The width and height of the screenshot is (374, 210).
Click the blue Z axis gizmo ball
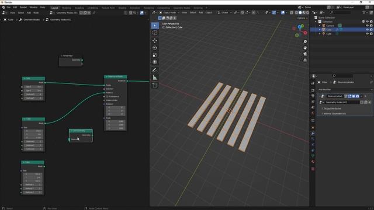tap(299, 27)
